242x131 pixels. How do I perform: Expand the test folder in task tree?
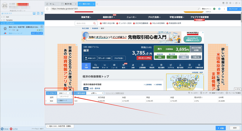click(2, 17)
